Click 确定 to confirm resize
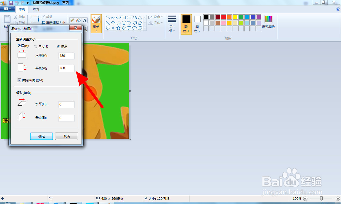Image resolution: width=341 pixels, height=204 pixels. point(42,136)
